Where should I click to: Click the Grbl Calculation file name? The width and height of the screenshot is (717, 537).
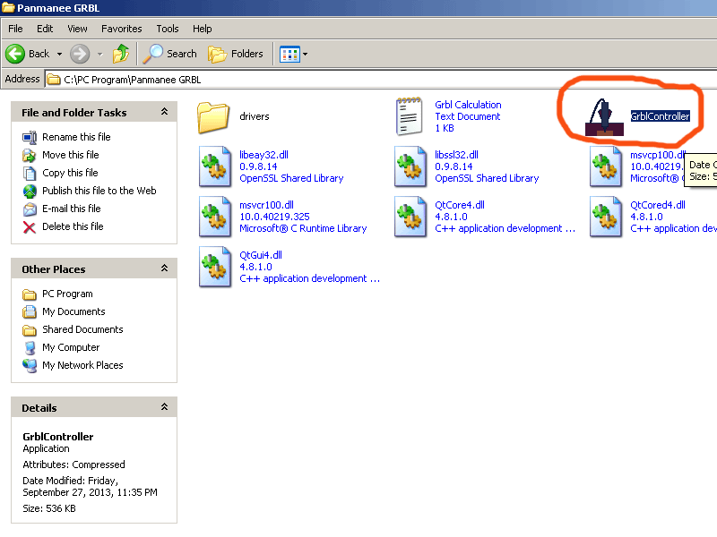pos(468,105)
